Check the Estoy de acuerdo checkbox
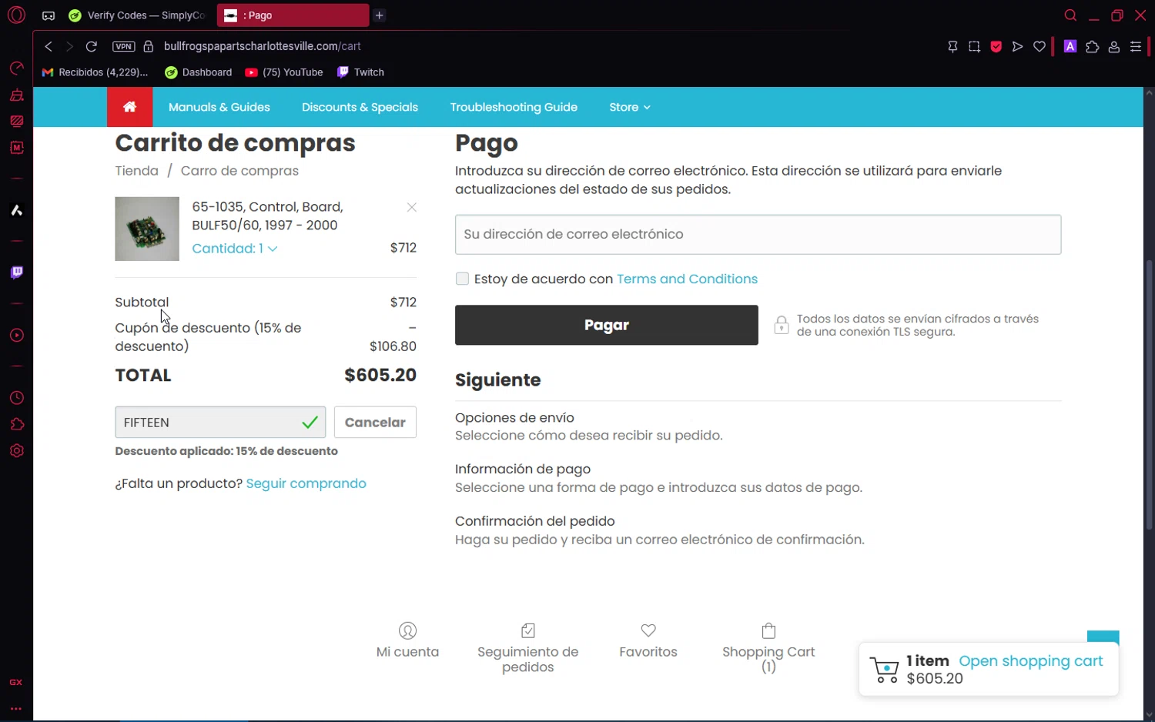The width and height of the screenshot is (1155, 722). tap(462, 279)
